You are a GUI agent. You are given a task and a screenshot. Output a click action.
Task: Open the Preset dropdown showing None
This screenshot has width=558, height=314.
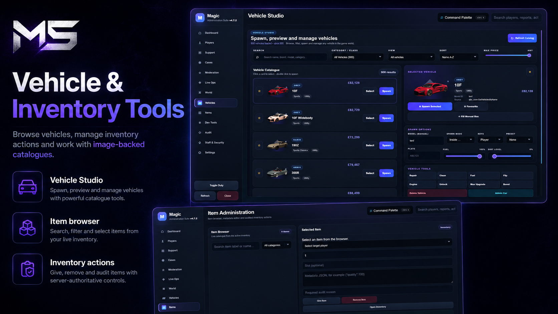[x=519, y=140]
